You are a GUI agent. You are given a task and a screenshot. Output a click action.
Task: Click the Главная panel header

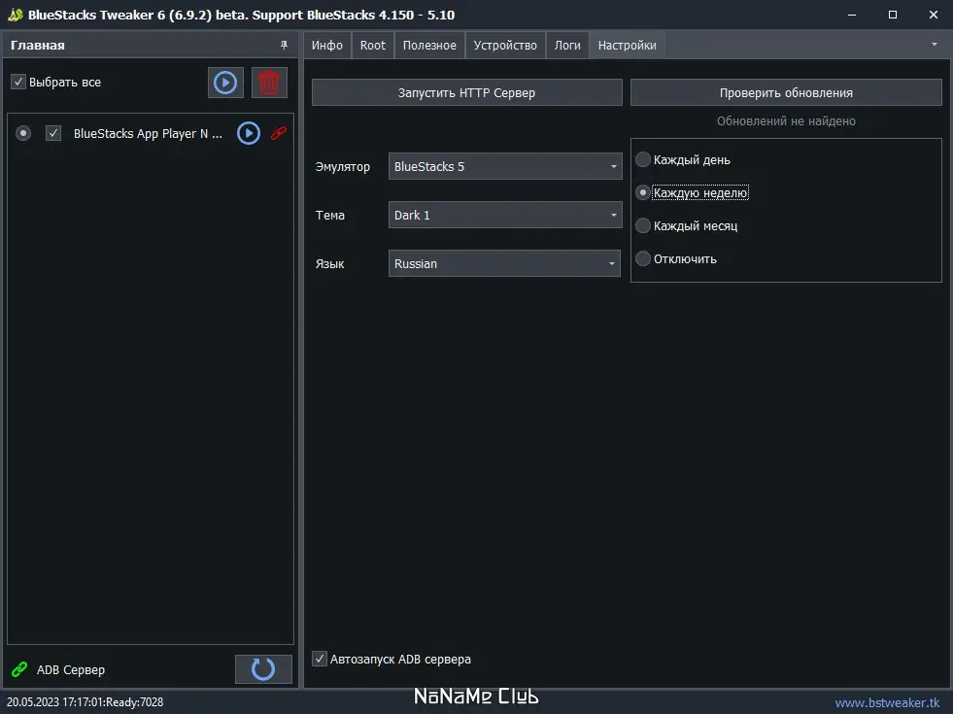150,45
